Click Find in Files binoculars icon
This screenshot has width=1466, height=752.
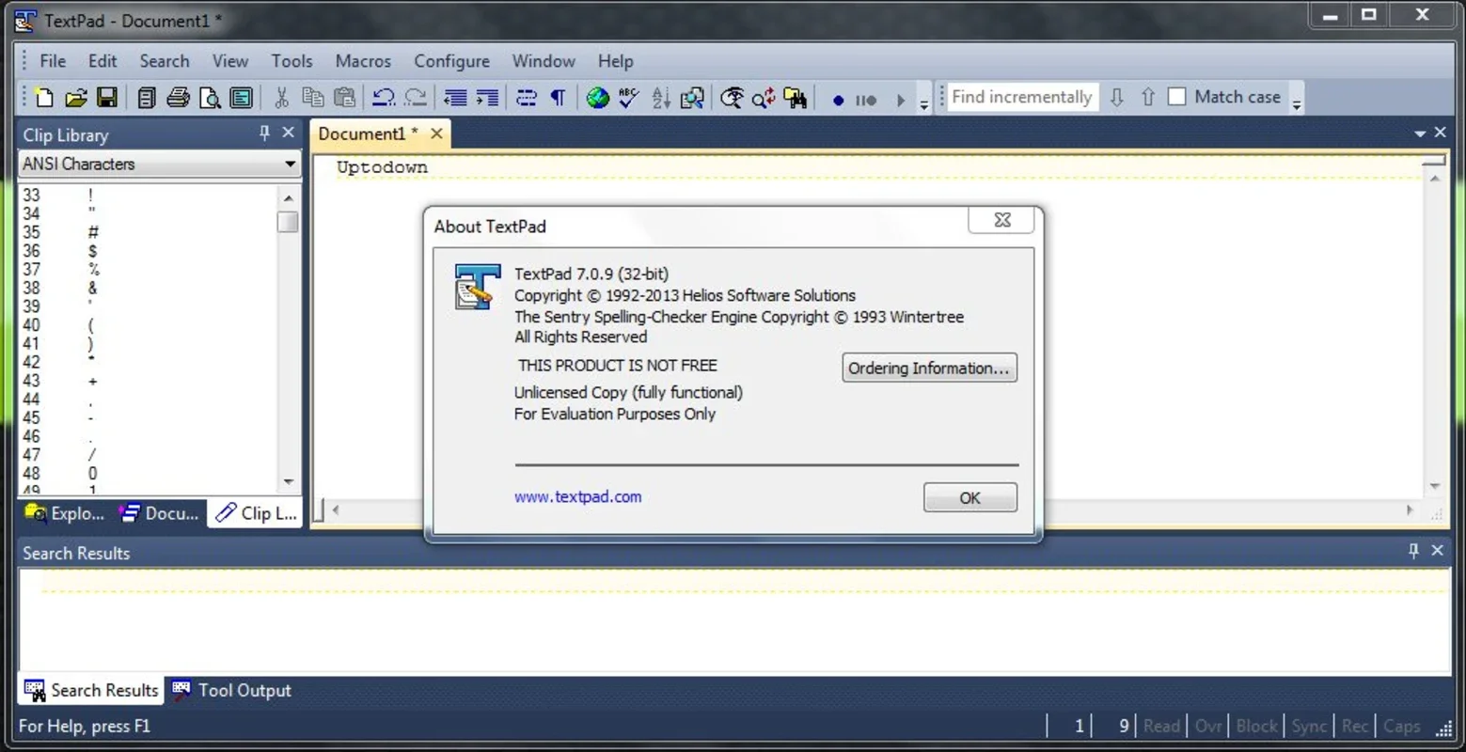(796, 98)
